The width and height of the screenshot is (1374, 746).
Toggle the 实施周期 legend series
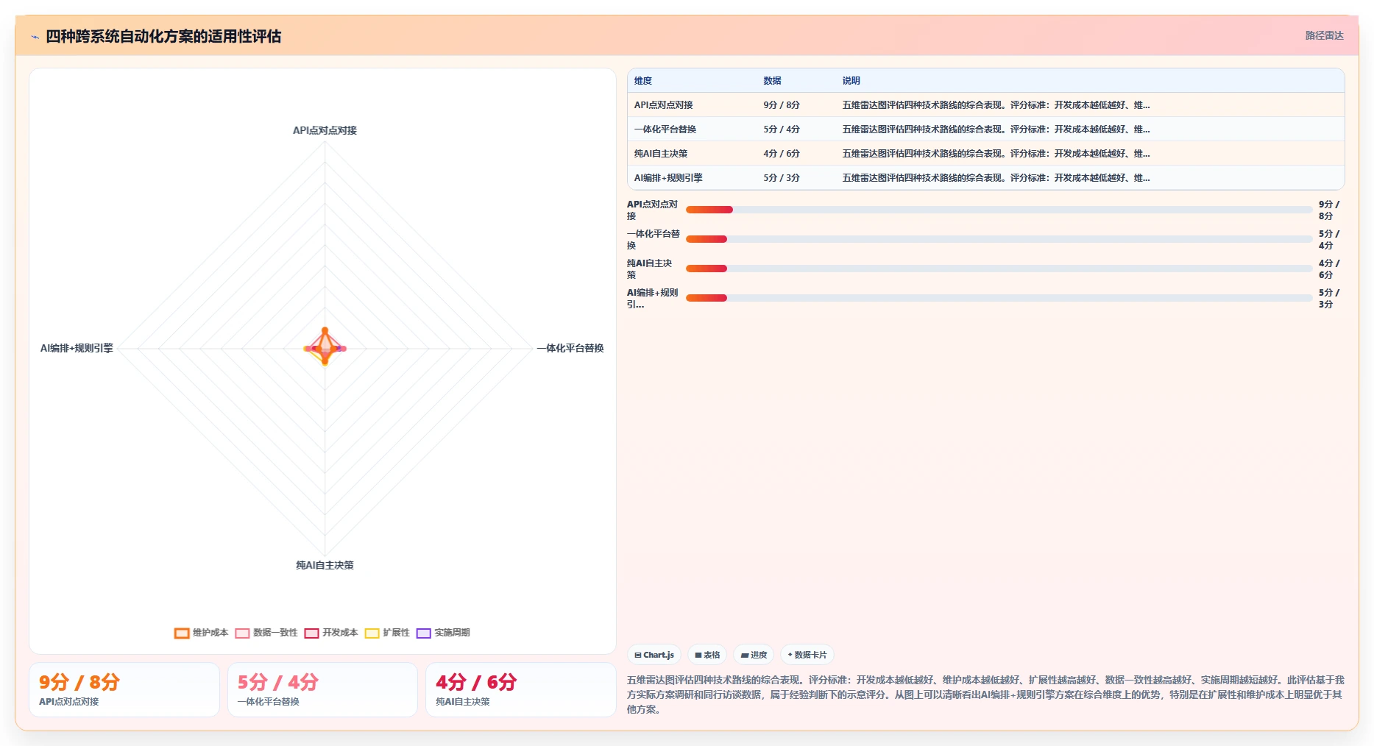[443, 633]
